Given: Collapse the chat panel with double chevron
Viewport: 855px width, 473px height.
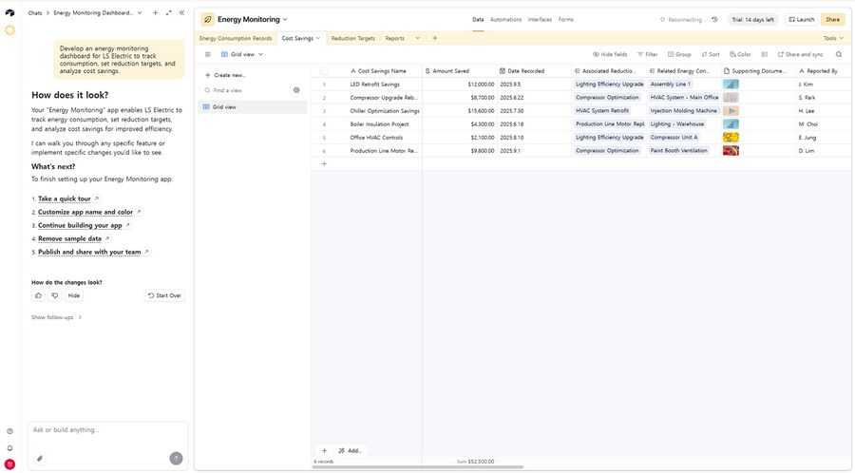Looking at the screenshot, I should click(x=181, y=13).
